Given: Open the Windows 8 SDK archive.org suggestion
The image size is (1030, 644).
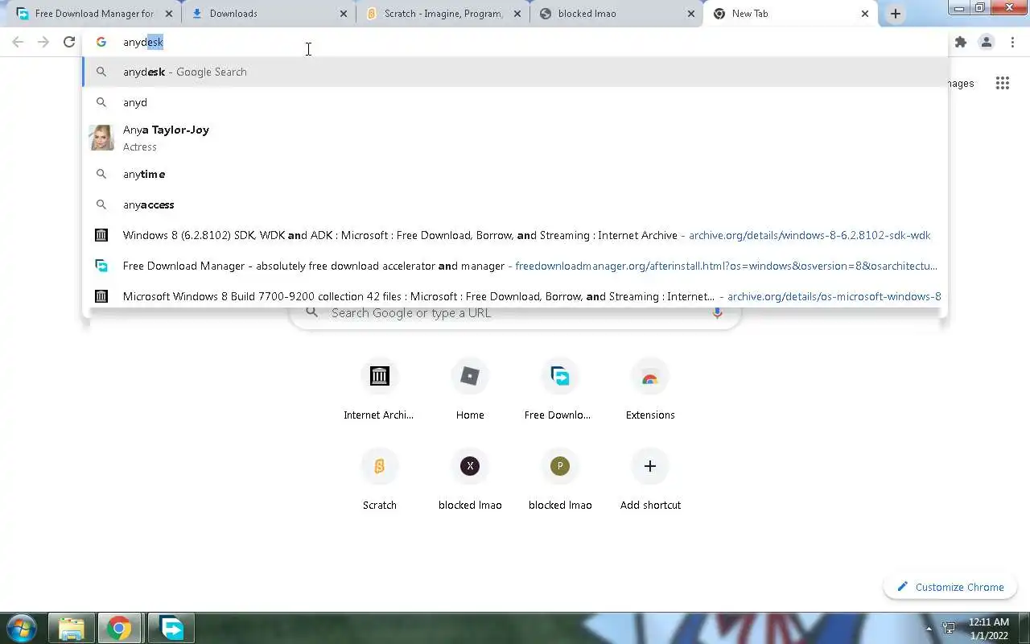Looking at the screenshot, I should 515,235.
